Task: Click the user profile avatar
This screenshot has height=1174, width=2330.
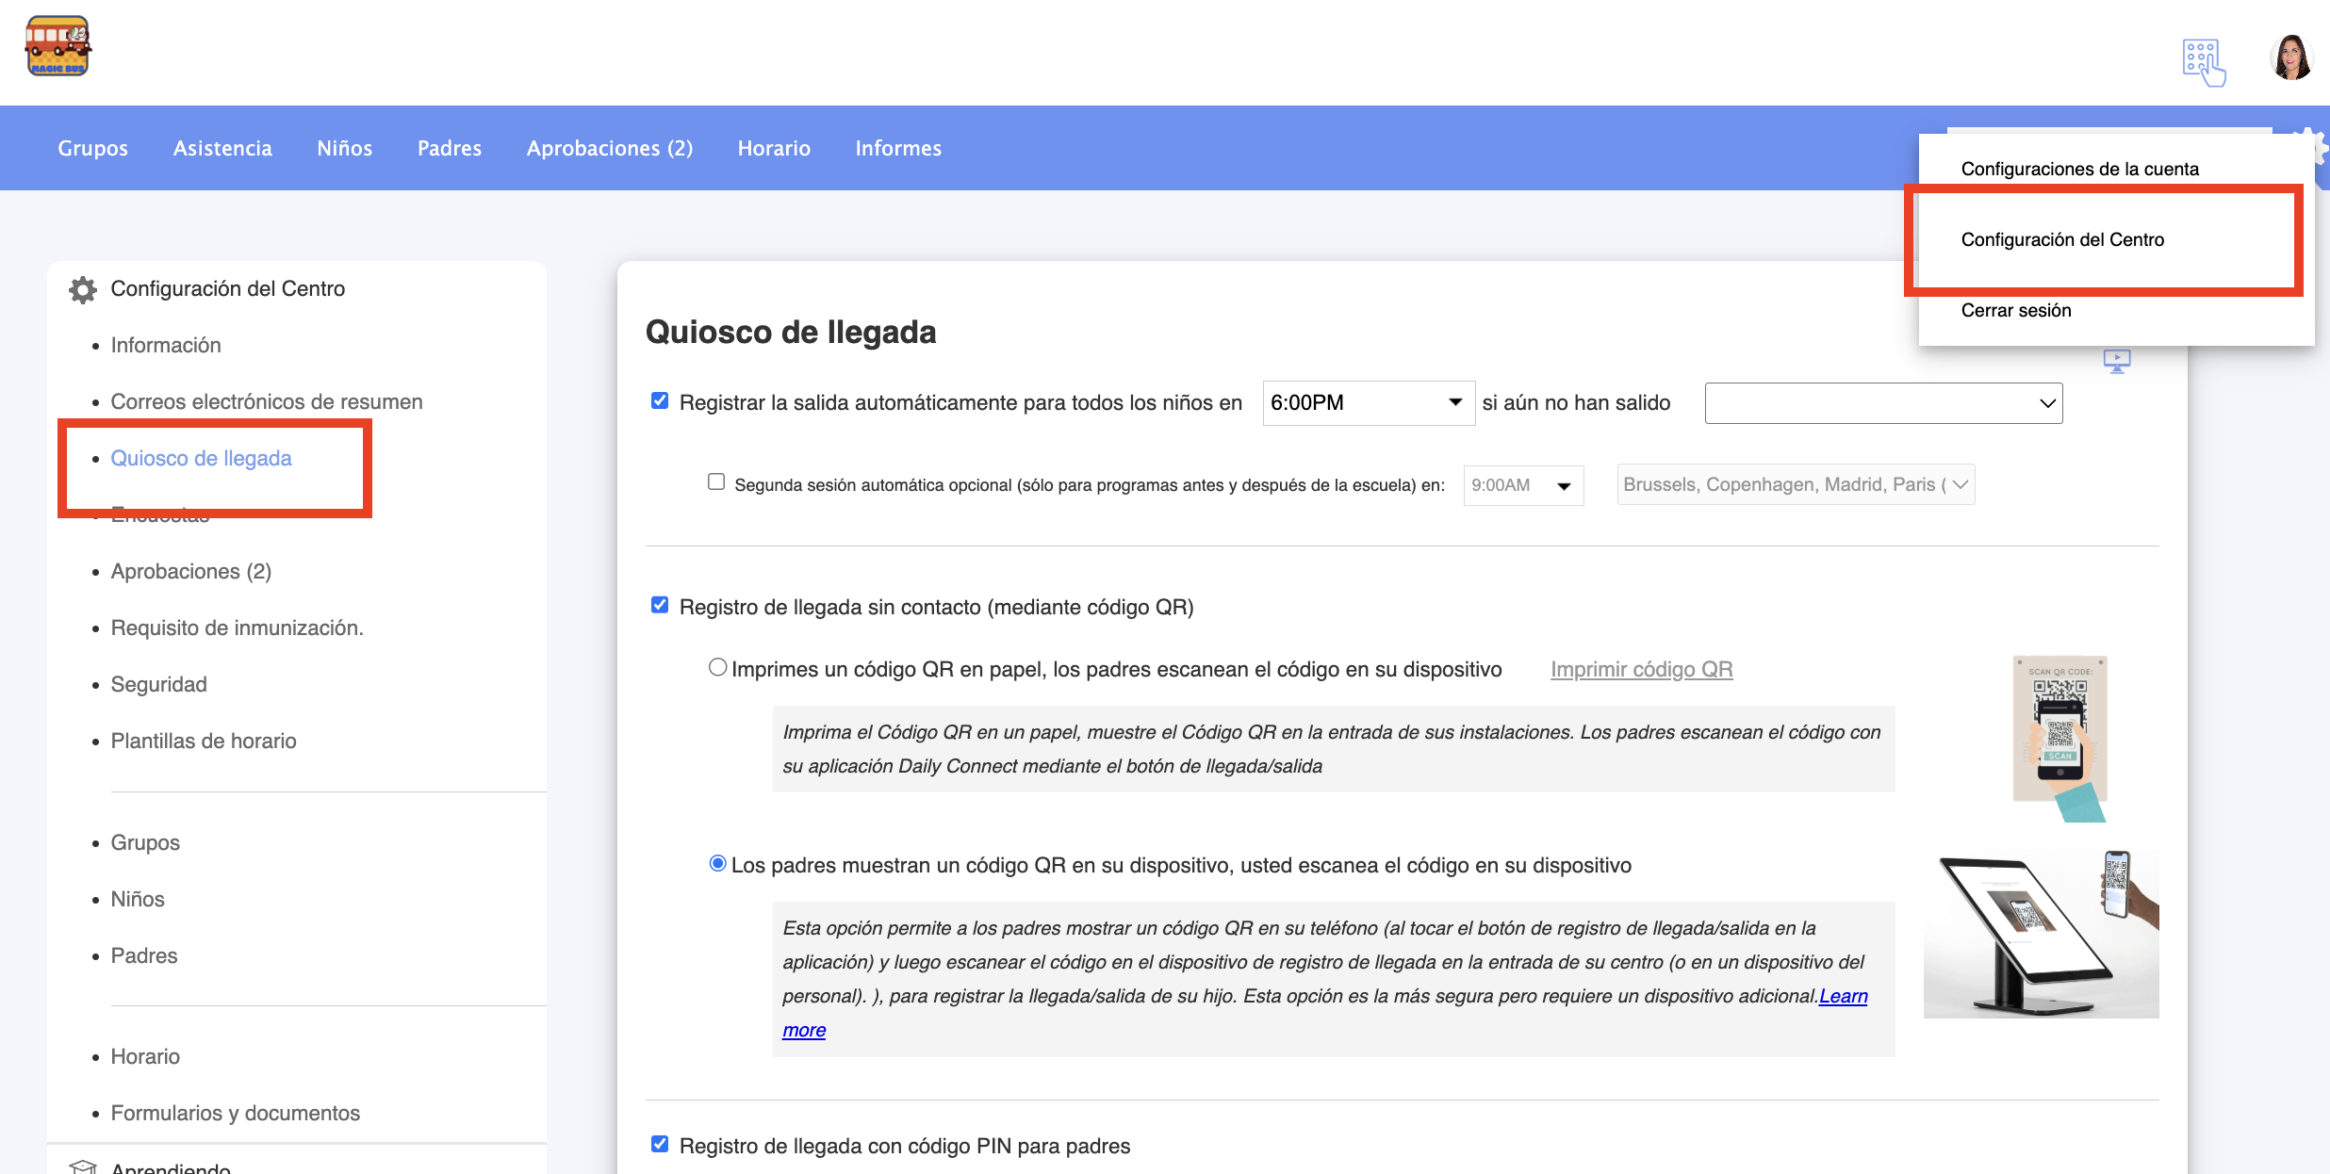Action: [2291, 58]
